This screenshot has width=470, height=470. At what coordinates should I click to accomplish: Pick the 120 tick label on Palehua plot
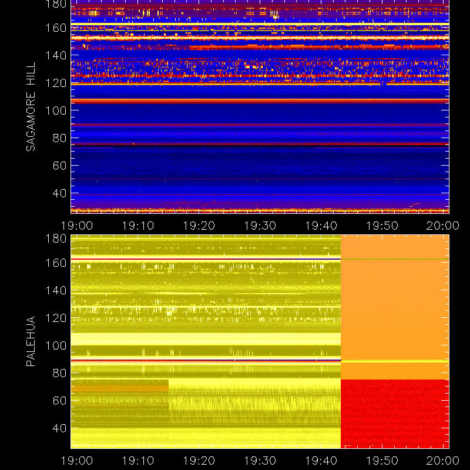pyautogui.click(x=56, y=318)
